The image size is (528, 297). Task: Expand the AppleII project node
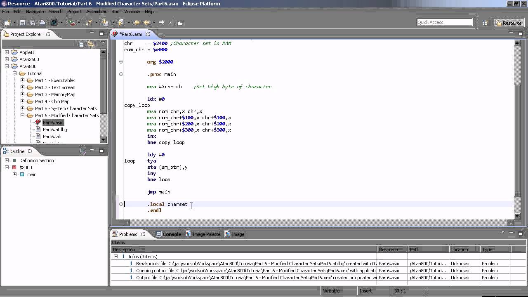pyautogui.click(x=7, y=52)
